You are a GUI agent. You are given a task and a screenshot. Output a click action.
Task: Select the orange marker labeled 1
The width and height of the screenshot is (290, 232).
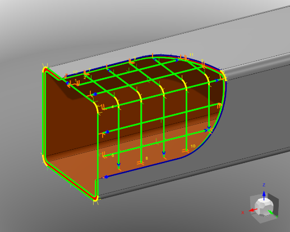click(x=77, y=83)
